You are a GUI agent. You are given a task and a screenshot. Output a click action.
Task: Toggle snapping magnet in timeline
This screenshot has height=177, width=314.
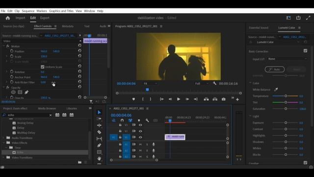[x=122, y=120]
